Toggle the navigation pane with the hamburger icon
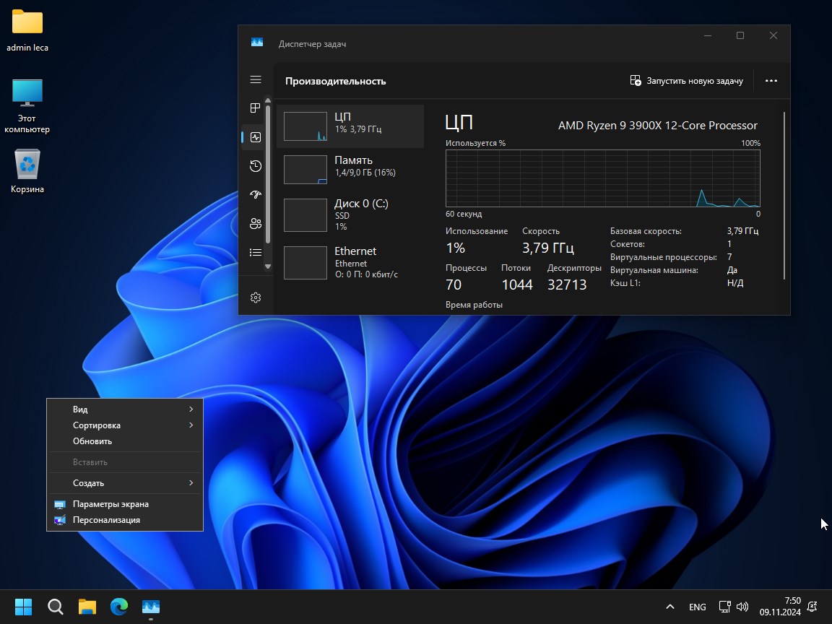 [x=255, y=79]
